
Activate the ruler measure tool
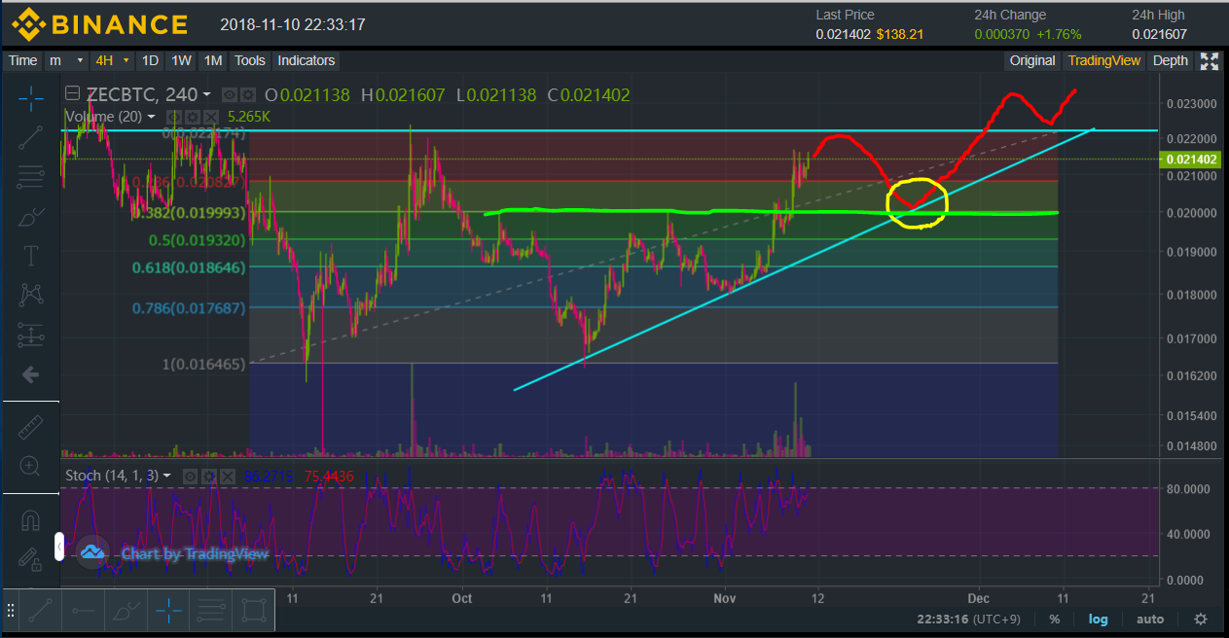point(30,425)
